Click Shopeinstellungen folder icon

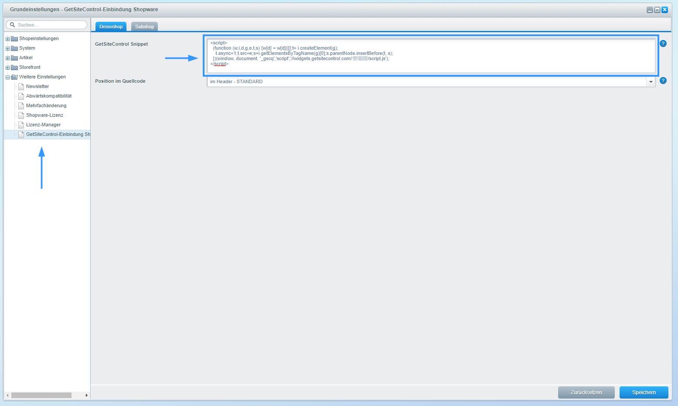14,38
